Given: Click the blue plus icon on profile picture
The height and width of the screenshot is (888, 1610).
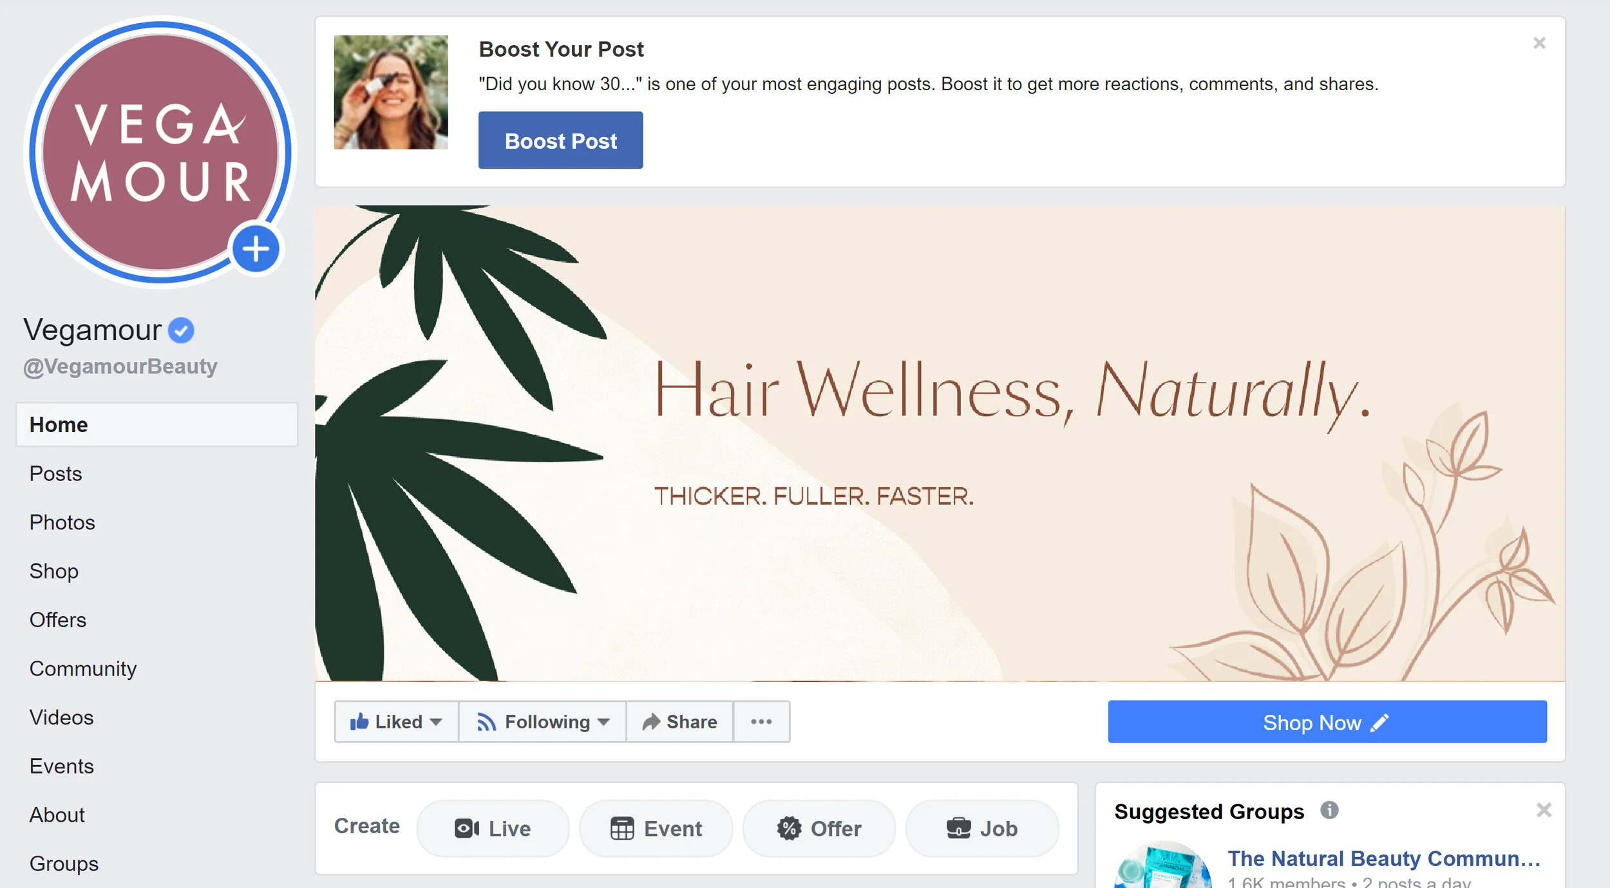Looking at the screenshot, I should (256, 249).
